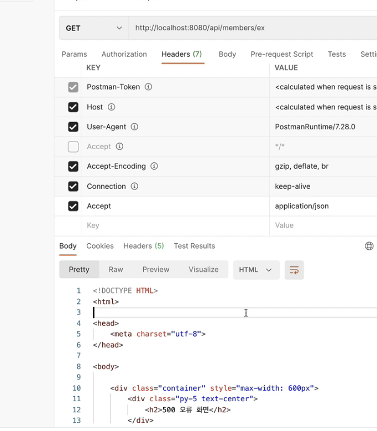Click the meta charset line in response

point(158,334)
